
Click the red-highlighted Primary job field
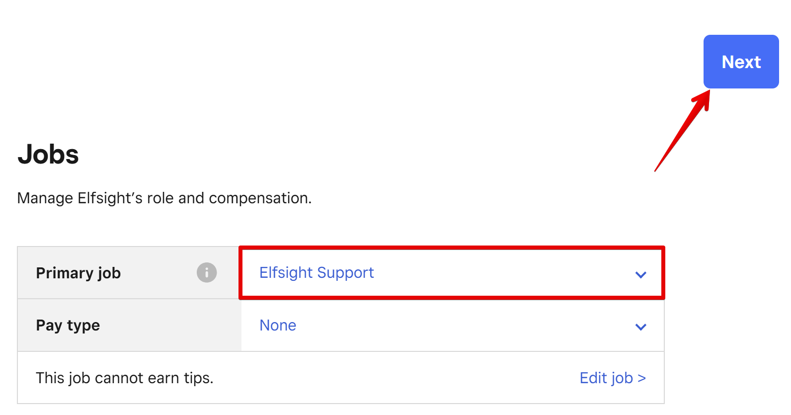(x=452, y=273)
